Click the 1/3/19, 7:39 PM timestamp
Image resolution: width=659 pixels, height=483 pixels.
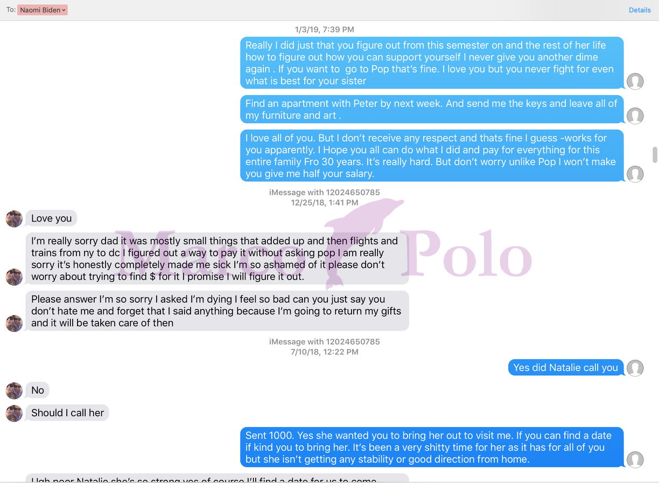325,30
